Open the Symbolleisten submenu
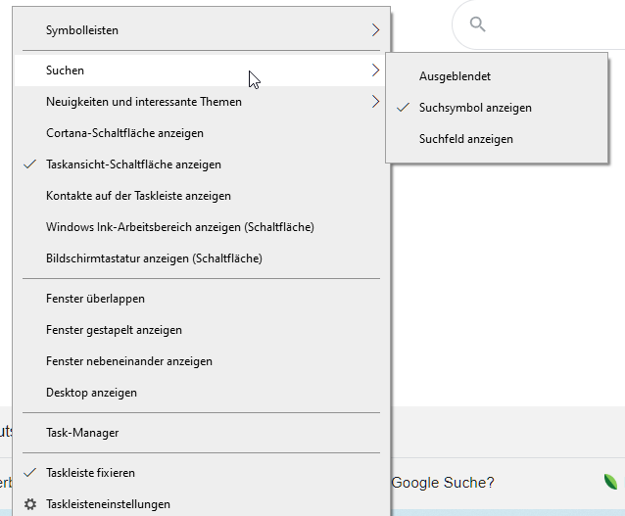Image resolution: width=625 pixels, height=516 pixels. (201, 30)
